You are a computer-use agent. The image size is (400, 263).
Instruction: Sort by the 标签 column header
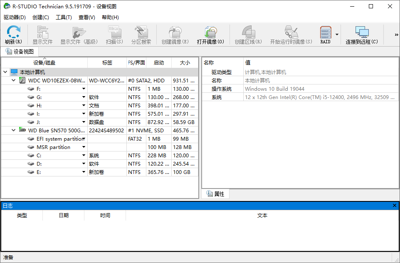107,63
